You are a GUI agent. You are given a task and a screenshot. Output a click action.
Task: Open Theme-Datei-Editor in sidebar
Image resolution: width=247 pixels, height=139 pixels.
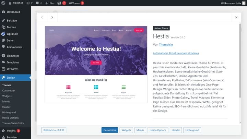13,123
